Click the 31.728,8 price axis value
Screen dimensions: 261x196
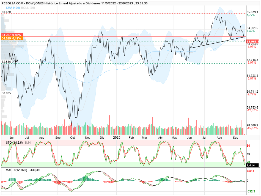(252, 76)
